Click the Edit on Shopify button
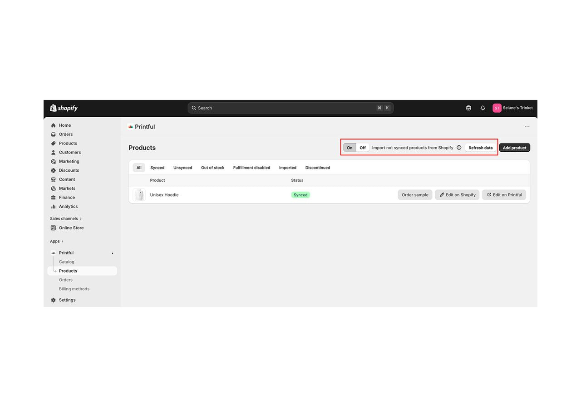This screenshot has height=407, width=581. pyautogui.click(x=458, y=195)
